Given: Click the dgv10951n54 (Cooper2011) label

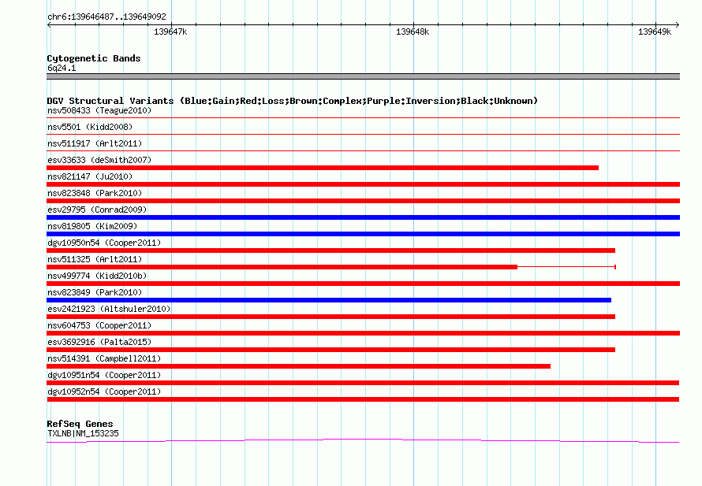Looking at the screenshot, I should (104, 375).
